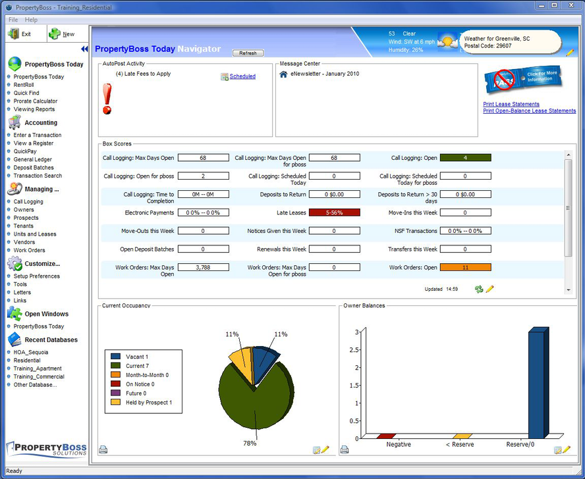Viewport: 585px width, 479px height.
Task: Click the Open Windows puzzle icon
Action: tap(14, 314)
